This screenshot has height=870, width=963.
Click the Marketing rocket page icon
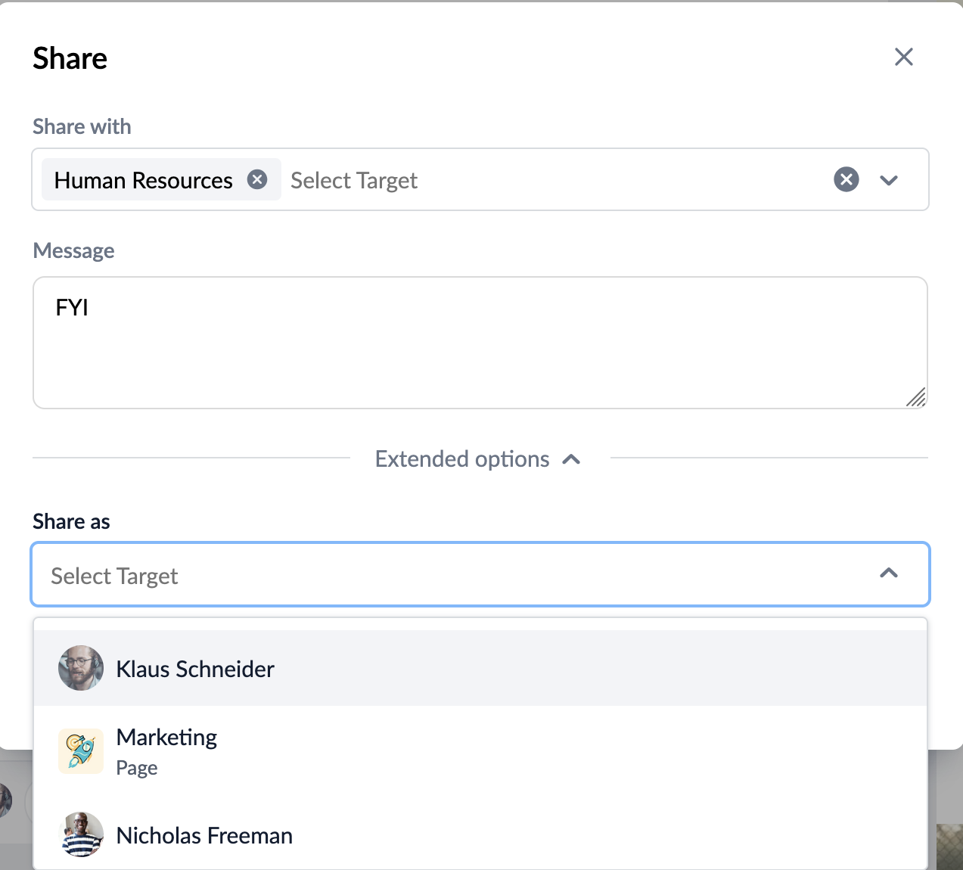pos(81,751)
